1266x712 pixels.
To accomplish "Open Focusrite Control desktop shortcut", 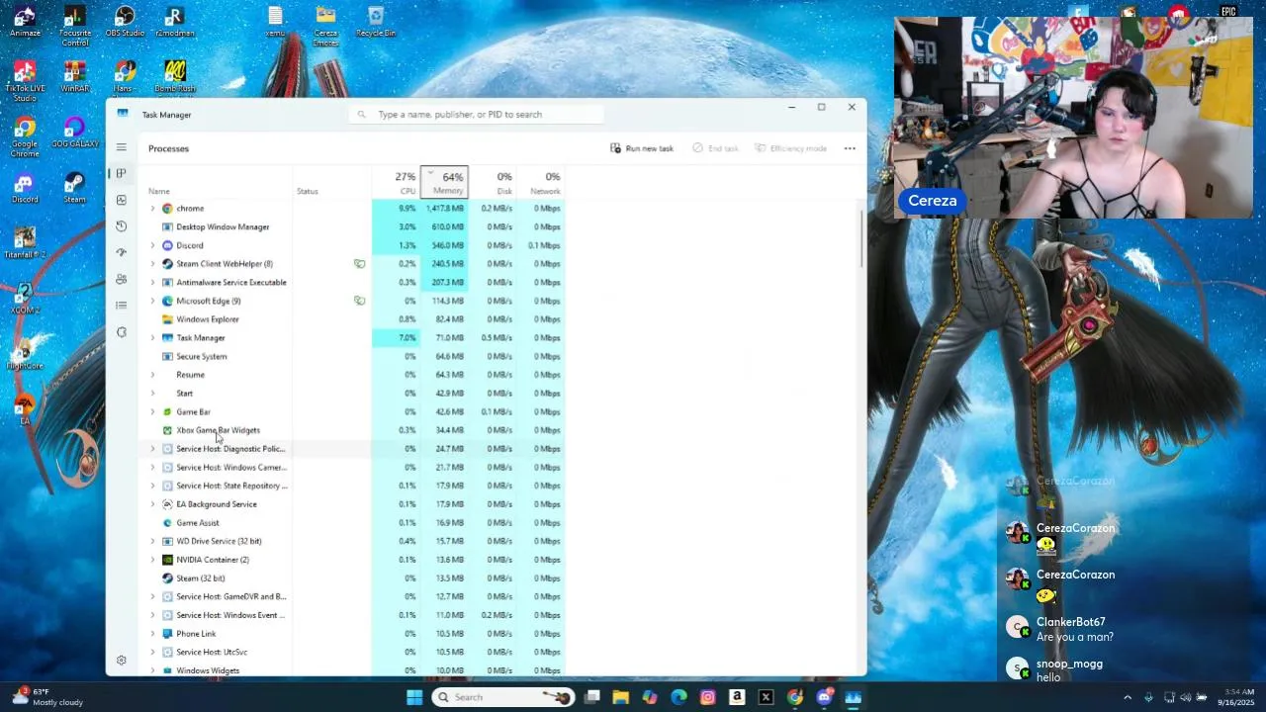I will (75, 25).
